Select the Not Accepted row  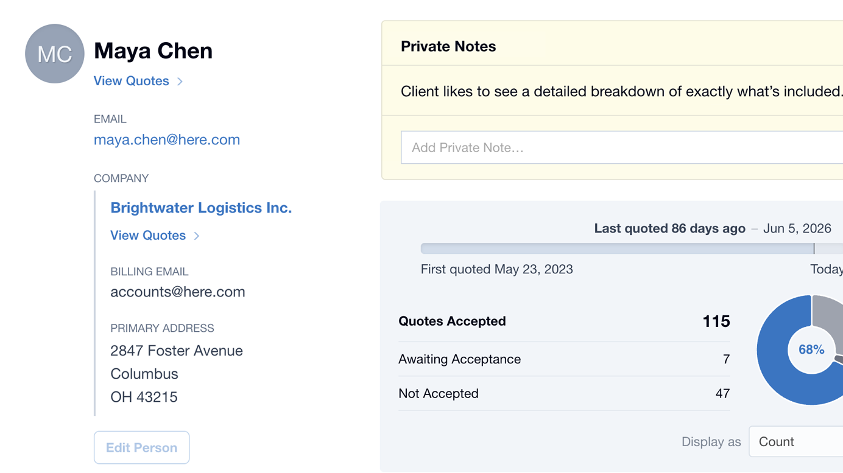[564, 393]
